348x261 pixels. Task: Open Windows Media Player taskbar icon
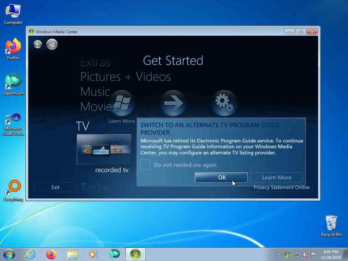(x=93, y=254)
